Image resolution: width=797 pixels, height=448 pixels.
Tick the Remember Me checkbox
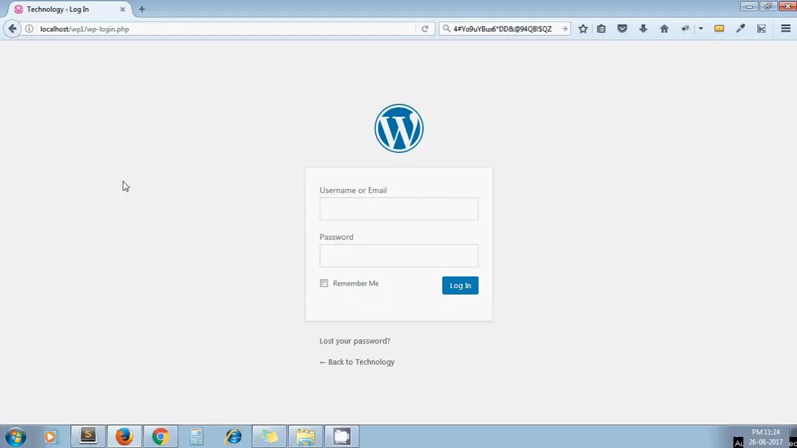point(324,283)
